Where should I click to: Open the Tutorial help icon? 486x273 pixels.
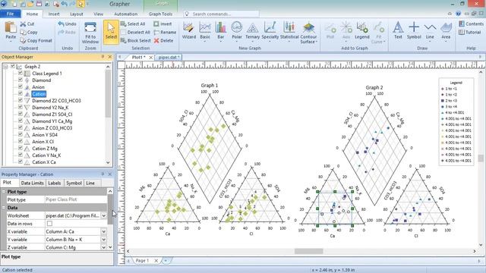(462, 32)
